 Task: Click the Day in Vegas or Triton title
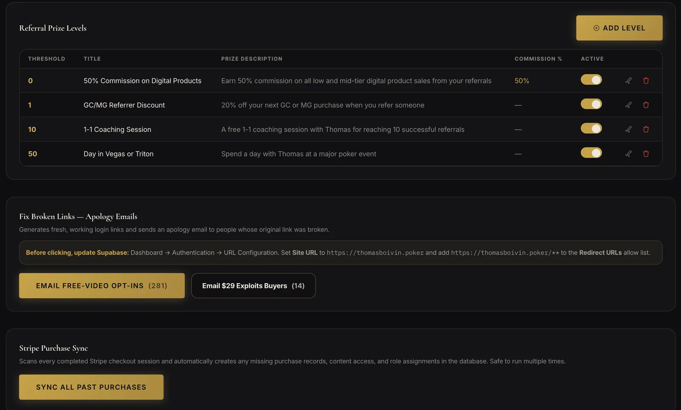118,154
